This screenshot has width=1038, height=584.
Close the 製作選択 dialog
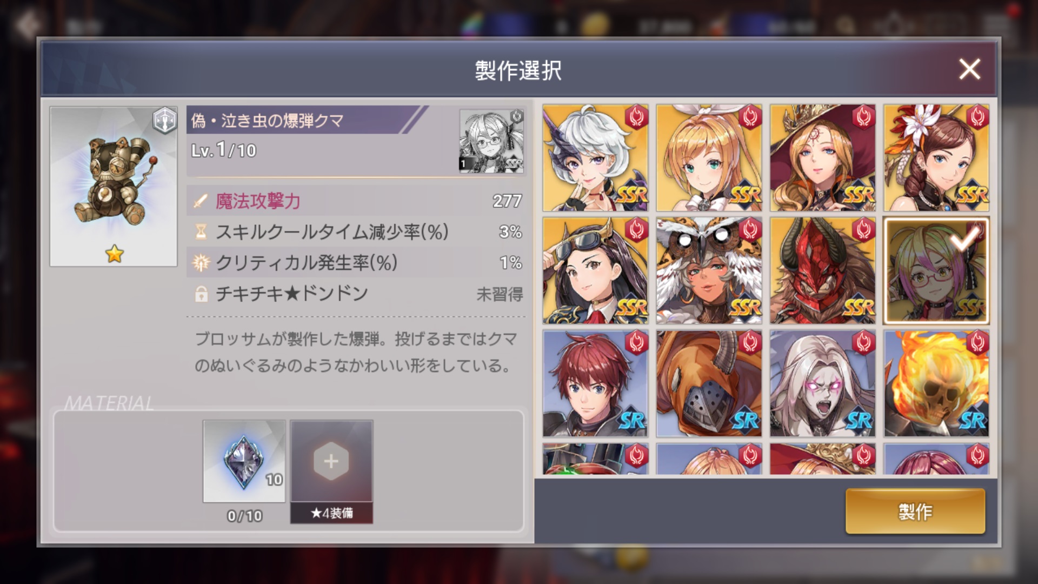tap(969, 69)
